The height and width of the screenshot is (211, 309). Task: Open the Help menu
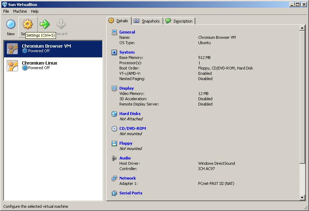[35, 11]
